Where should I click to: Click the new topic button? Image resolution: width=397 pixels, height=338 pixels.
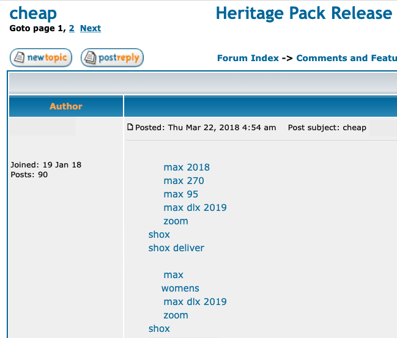click(41, 58)
